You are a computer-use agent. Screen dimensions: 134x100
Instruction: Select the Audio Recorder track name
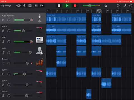(x=8, y=16)
